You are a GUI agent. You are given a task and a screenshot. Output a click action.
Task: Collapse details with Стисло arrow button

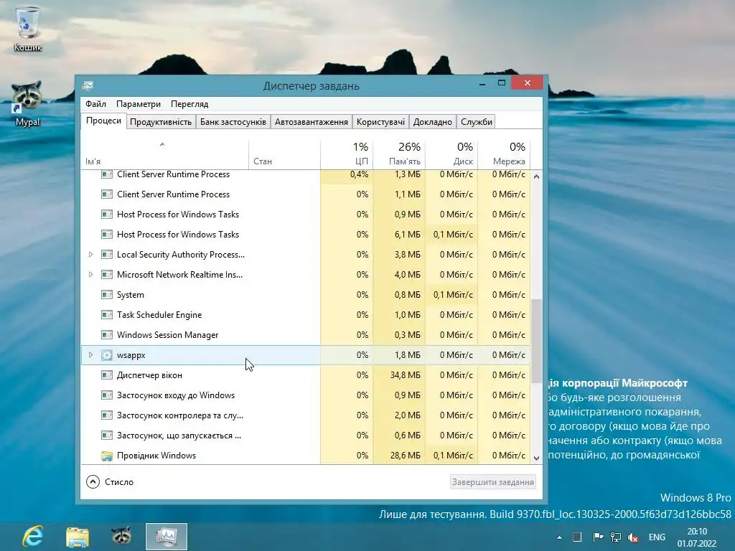93,481
